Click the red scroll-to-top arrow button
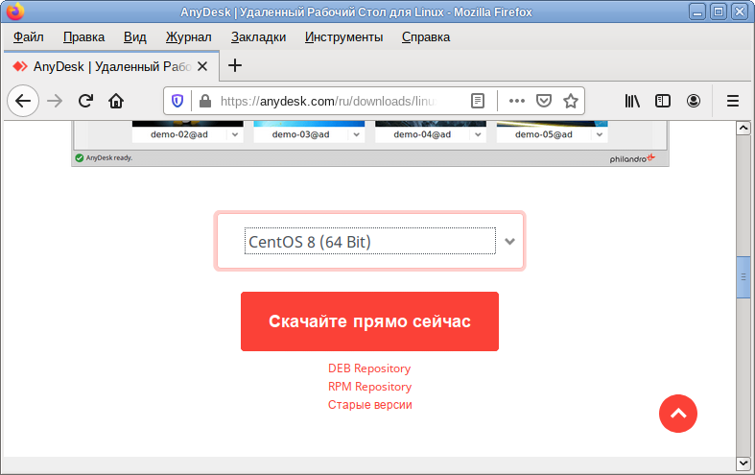This screenshot has width=755, height=475. (678, 414)
